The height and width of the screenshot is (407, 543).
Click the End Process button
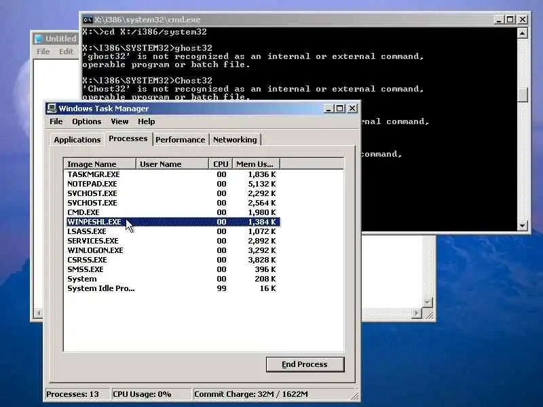click(x=305, y=364)
